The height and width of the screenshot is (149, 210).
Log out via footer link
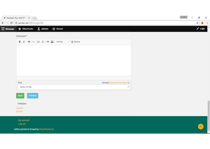(x=22, y=124)
